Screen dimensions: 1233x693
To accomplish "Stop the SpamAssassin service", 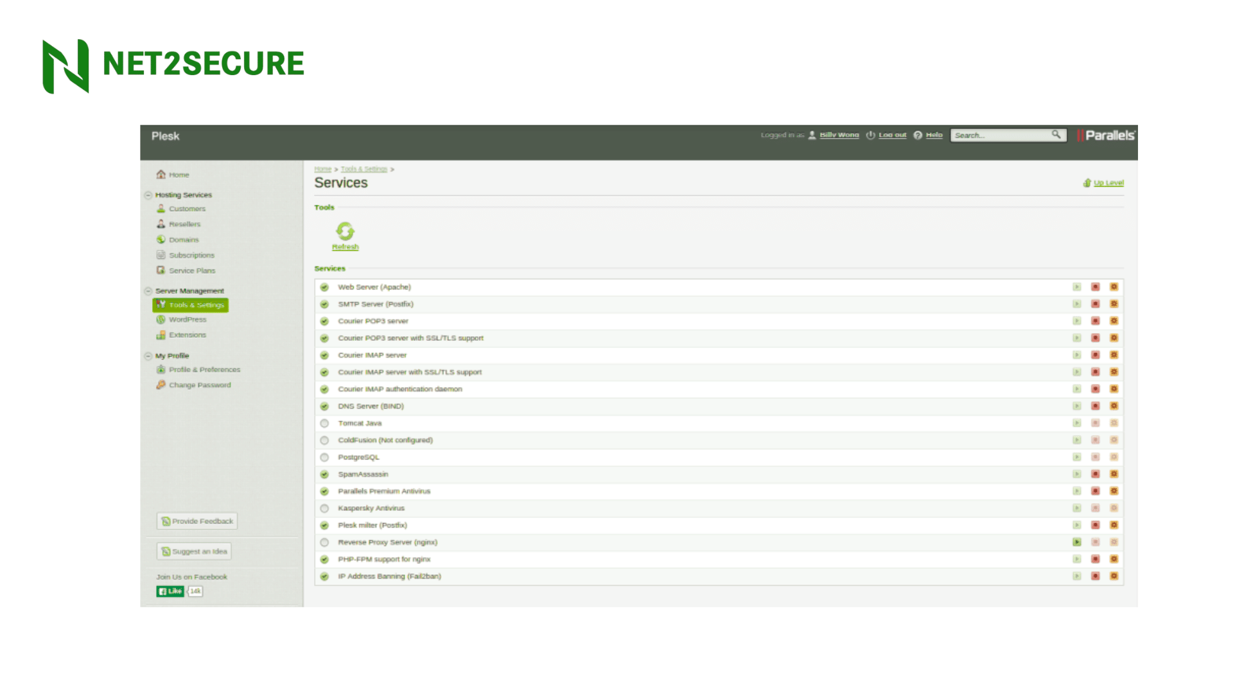I will 1095,474.
